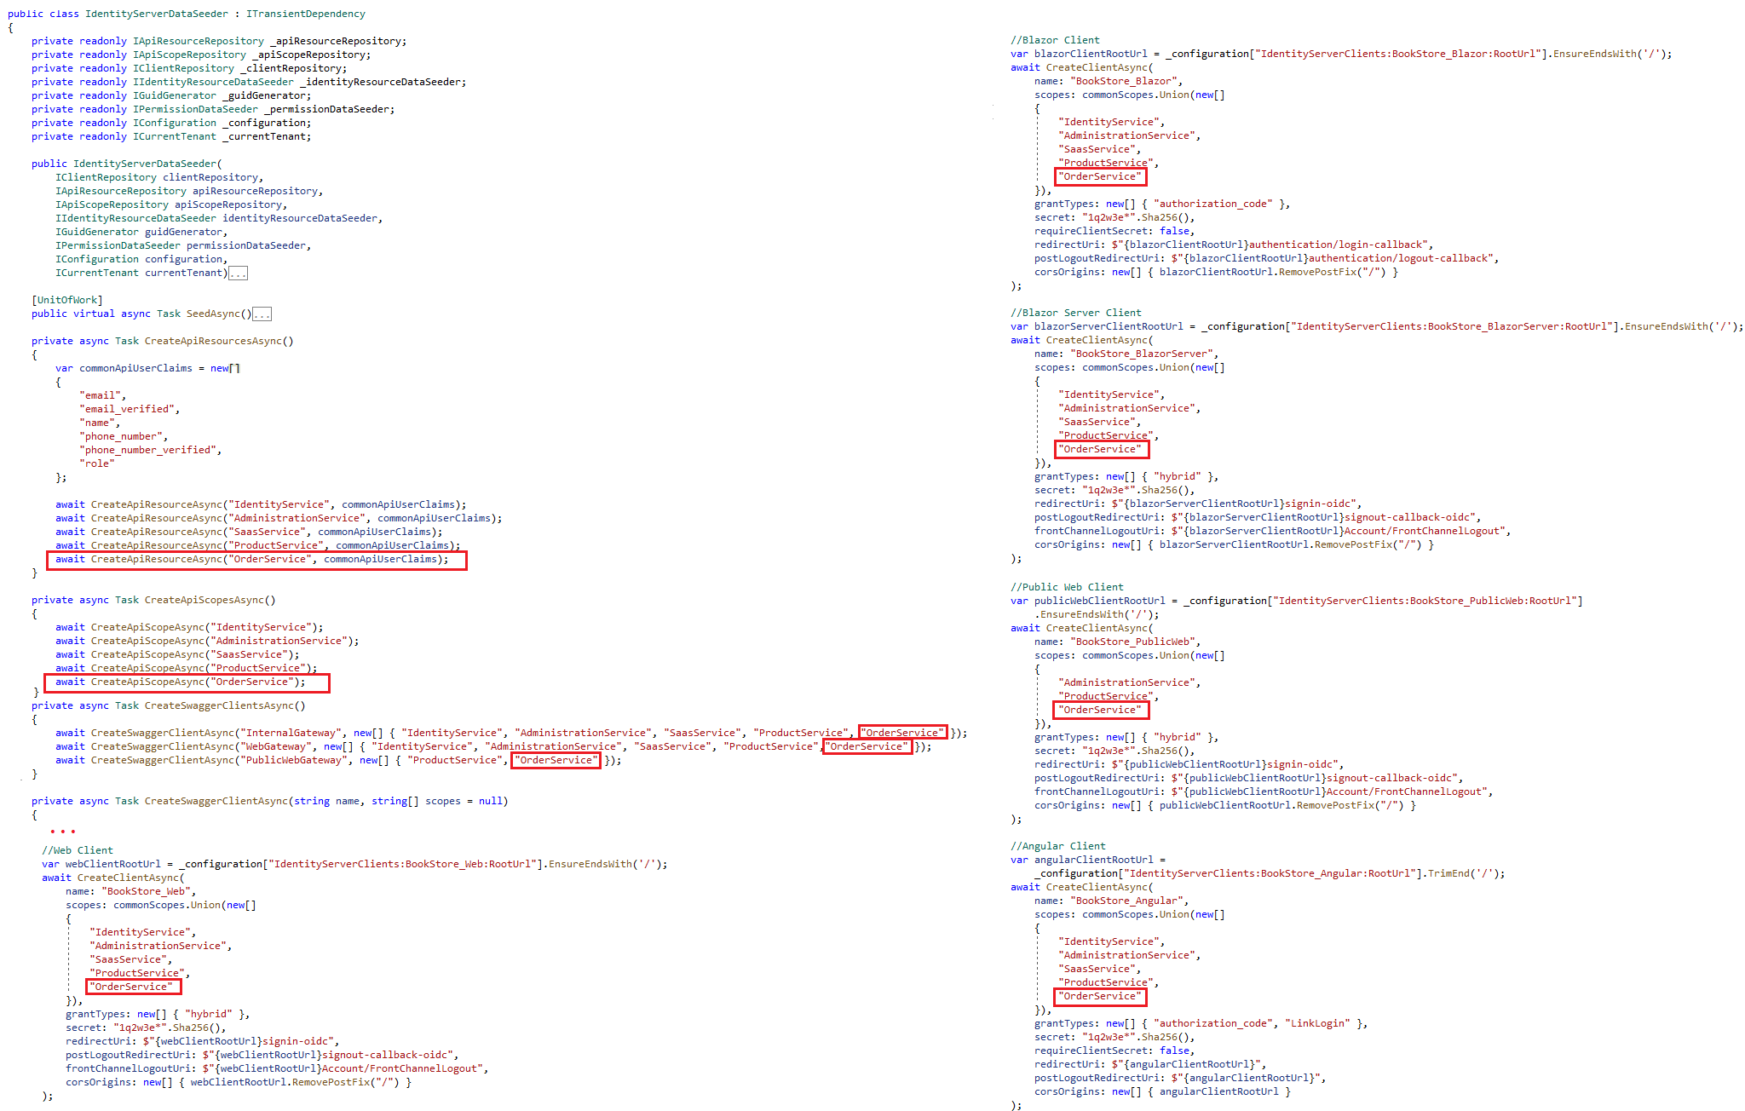Click the IdentityServerDataSeeder class name
Screen dimensions: 1745x1111
click(156, 13)
